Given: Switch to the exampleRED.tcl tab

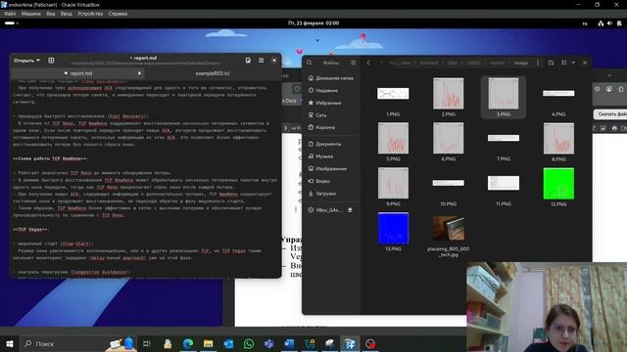Looking at the screenshot, I should coord(213,73).
